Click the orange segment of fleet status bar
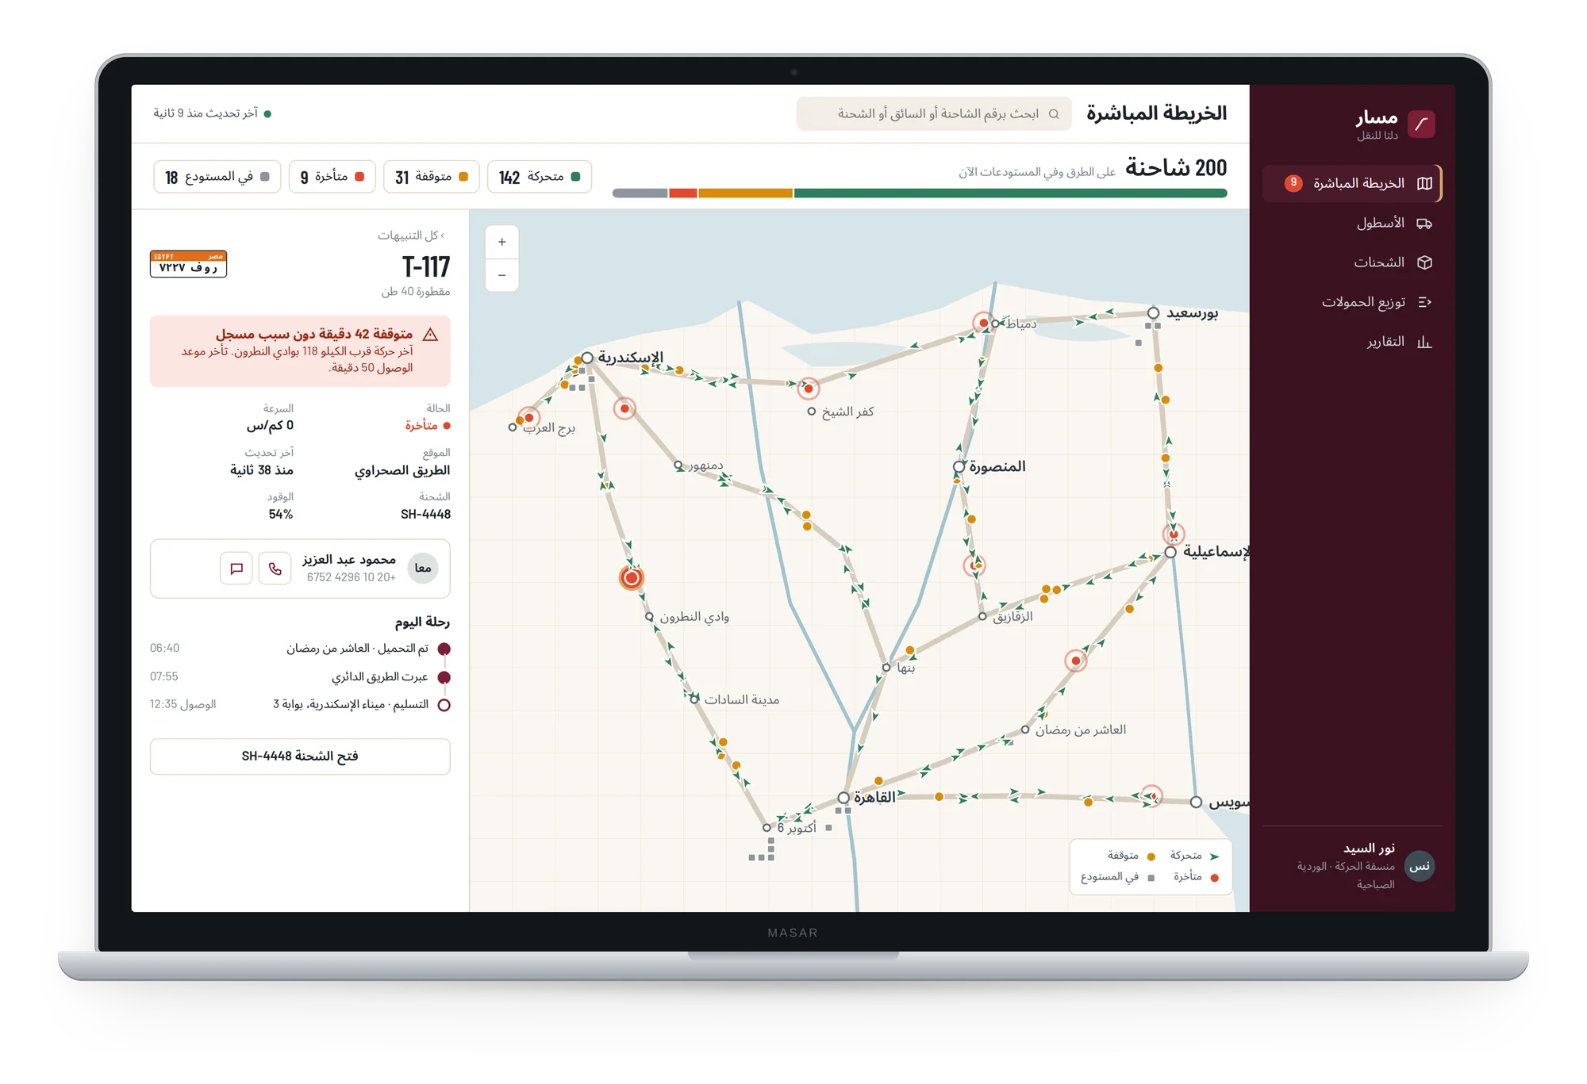Viewport: 1587px width, 1084px height. click(x=745, y=193)
